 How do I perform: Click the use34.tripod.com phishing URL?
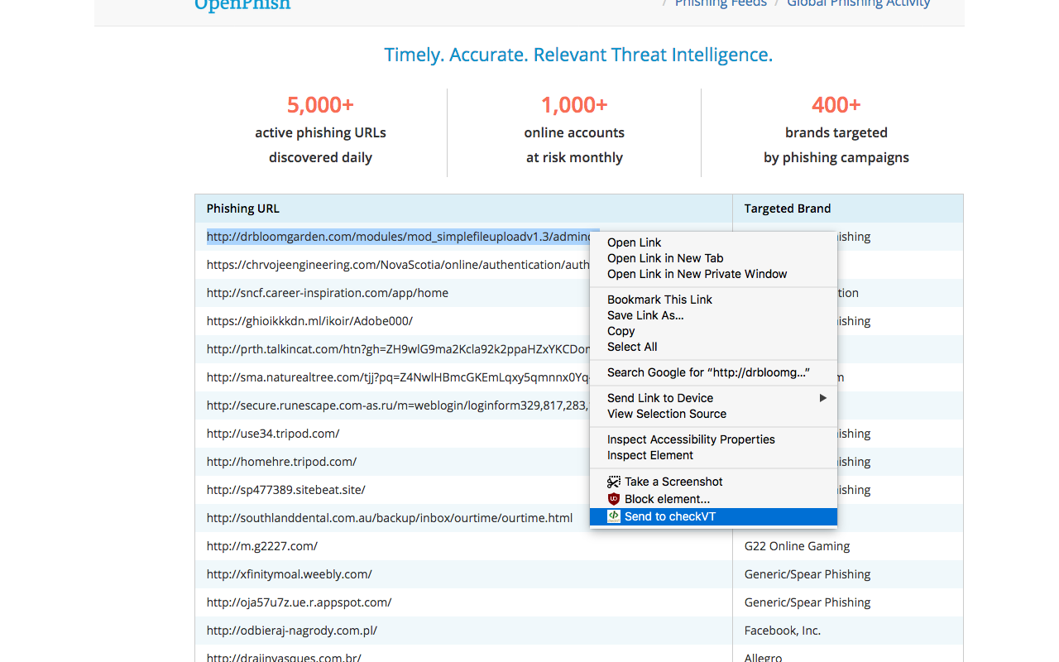(x=273, y=434)
